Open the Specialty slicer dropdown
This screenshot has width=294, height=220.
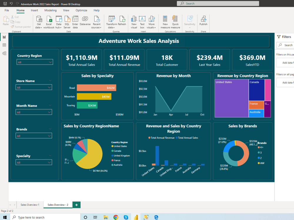34,163
